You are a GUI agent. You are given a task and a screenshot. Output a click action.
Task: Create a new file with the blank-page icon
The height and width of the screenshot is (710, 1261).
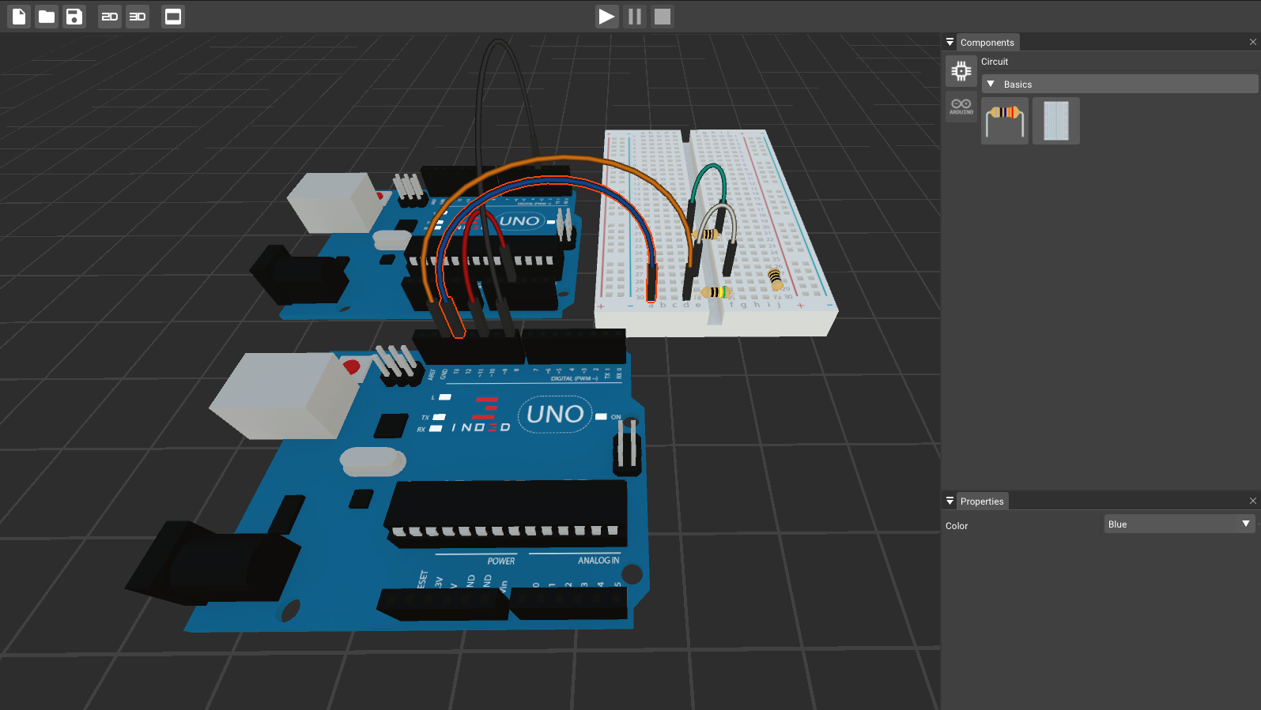[19, 17]
